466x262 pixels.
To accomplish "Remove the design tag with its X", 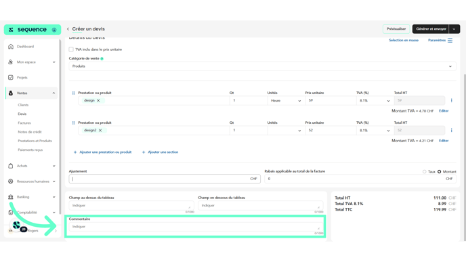I will pos(98,100).
